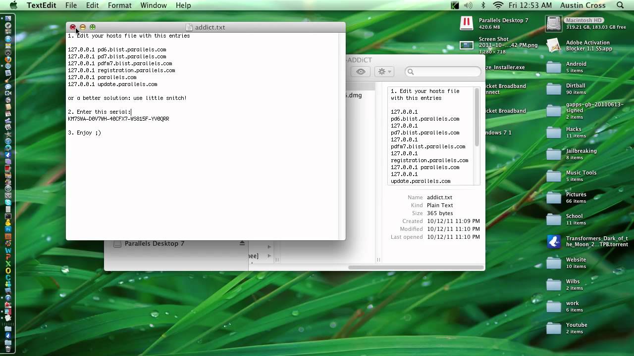
Task: Click the Name value addict.txt in Finder
Action: point(439,197)
